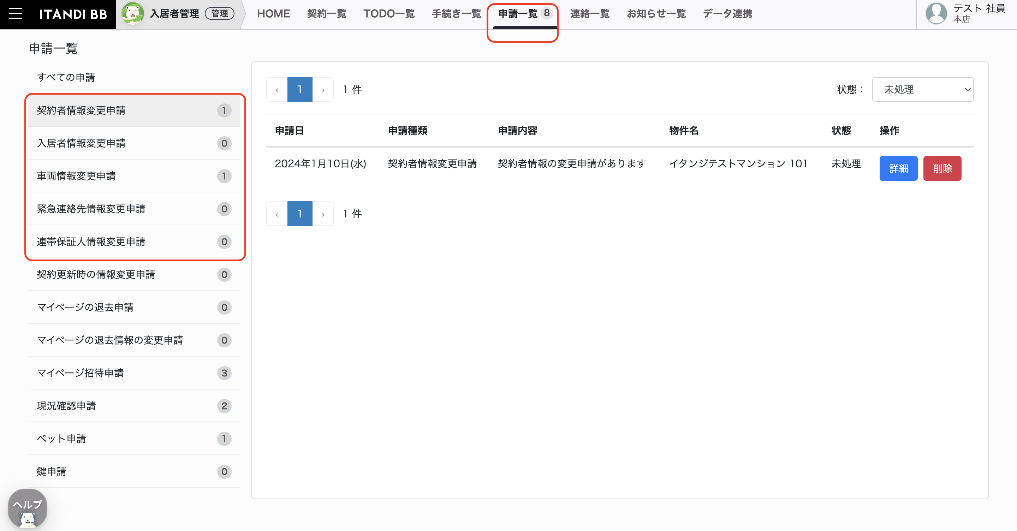Select 連帯保証人情報変更申請 category
This screenshot has width=1017, height=531.
point(134,241)
